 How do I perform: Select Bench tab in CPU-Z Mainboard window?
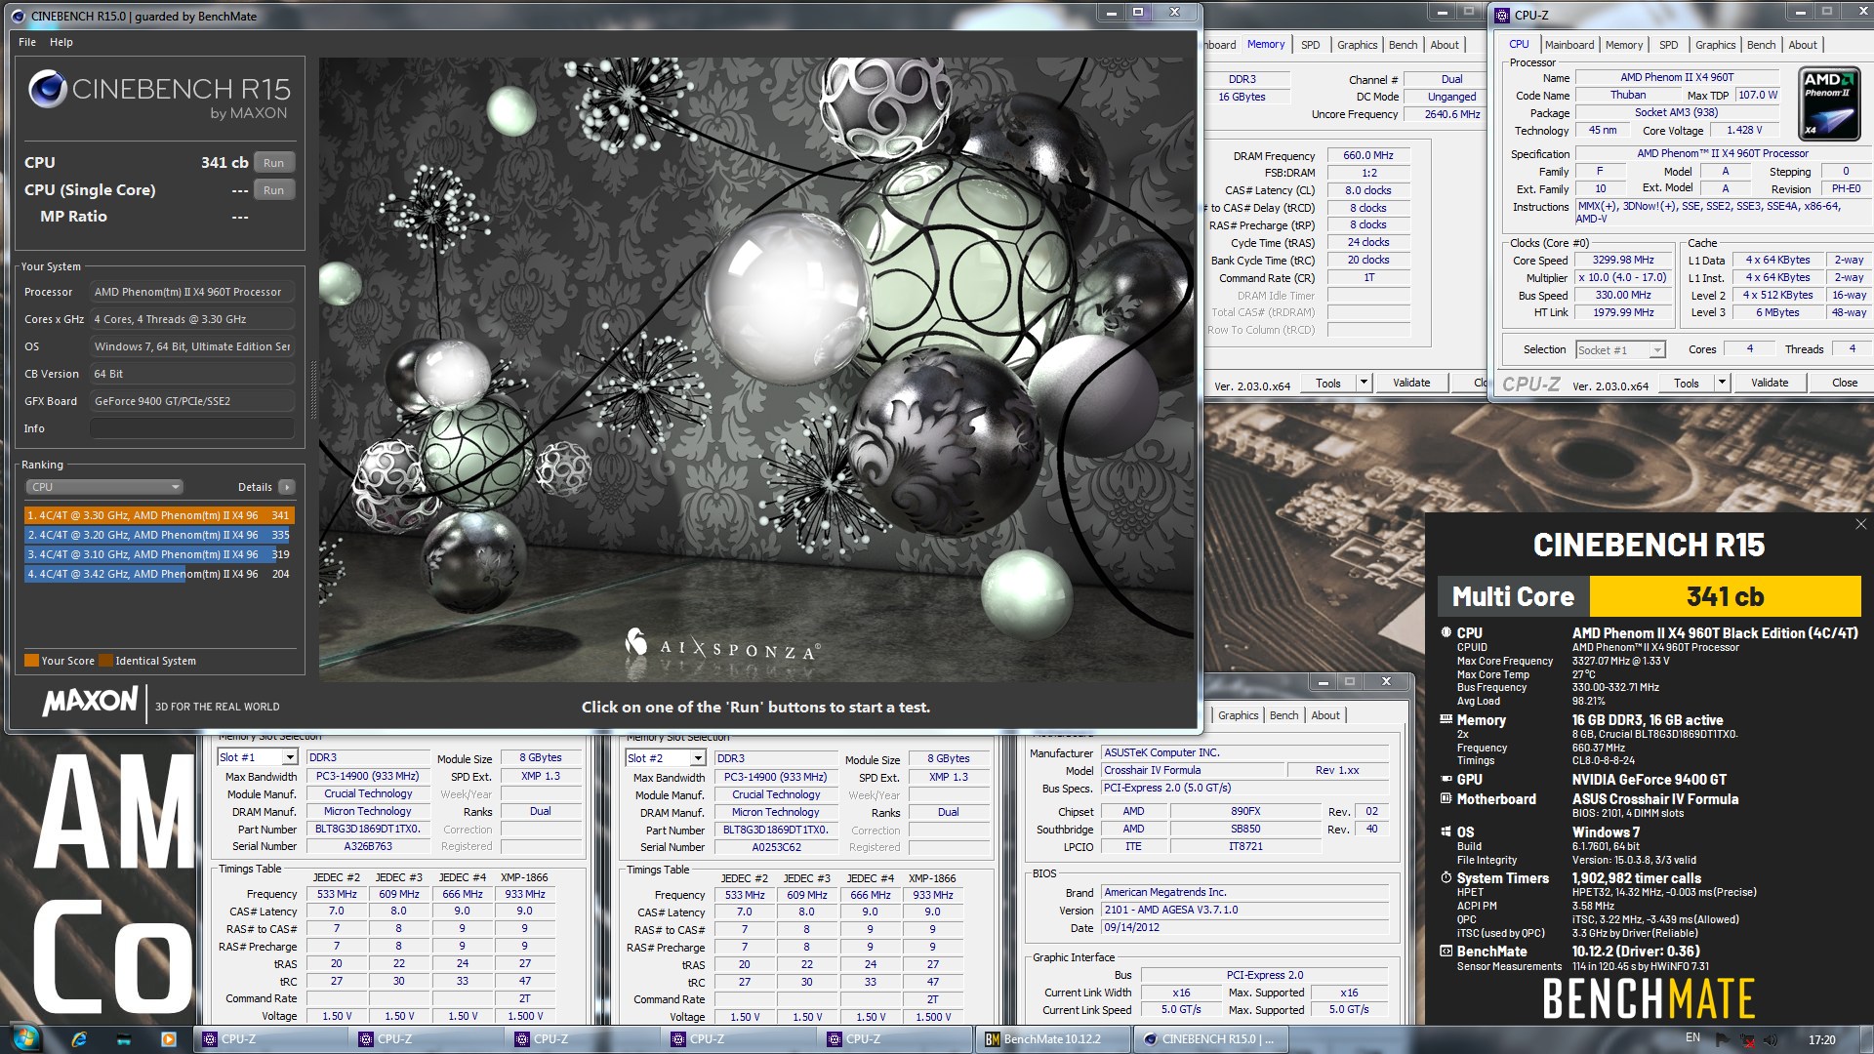pyautogui.click(x=1283, y=715)
